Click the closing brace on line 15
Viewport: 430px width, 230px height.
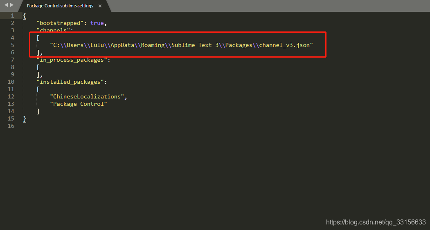coord(25,119)
